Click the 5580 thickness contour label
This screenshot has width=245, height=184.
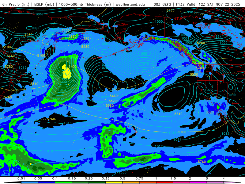point(110,105)
